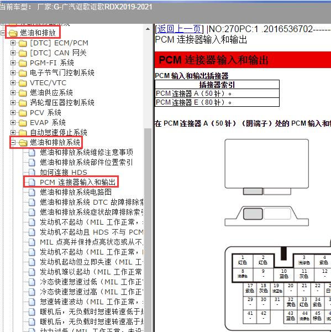Click document icon for 发动机难以起动
The image size is (331, 332).
tap(32, 272)
